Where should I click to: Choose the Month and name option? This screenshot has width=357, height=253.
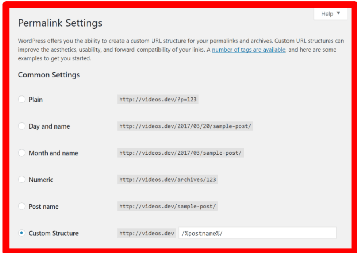(x=22, y=153)
